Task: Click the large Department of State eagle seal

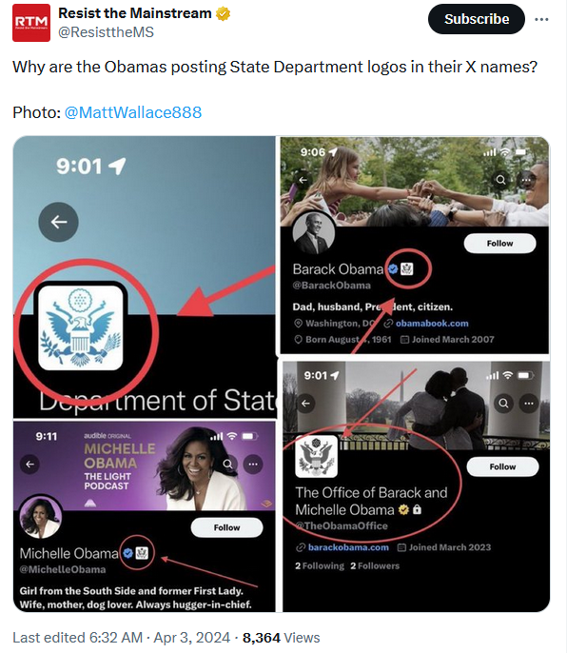Action: (80, 327)
